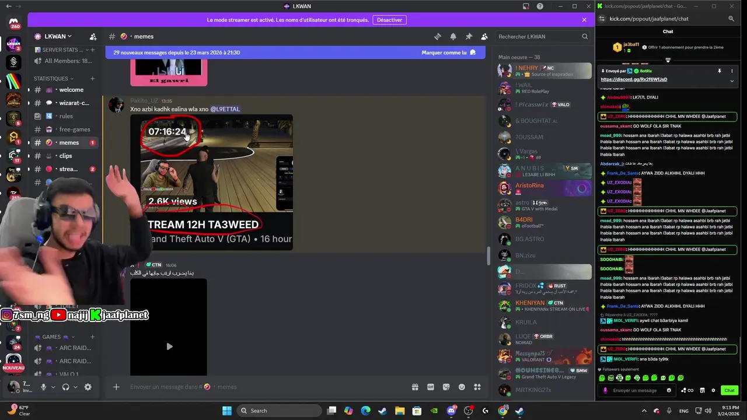Click the @L9ETTAL mention

coord(225,109)
